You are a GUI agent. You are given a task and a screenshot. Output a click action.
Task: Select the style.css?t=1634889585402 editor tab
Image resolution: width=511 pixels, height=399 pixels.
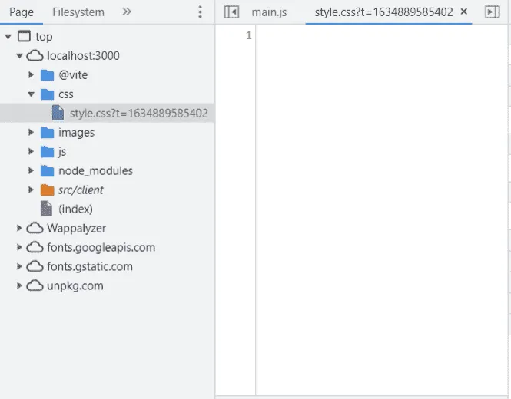click(383, 12)
